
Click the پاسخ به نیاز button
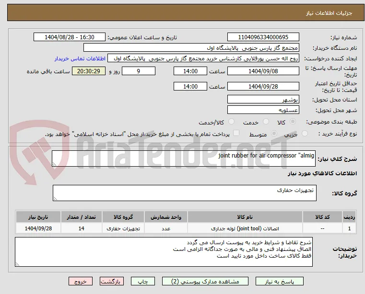[x=279, y=281]
